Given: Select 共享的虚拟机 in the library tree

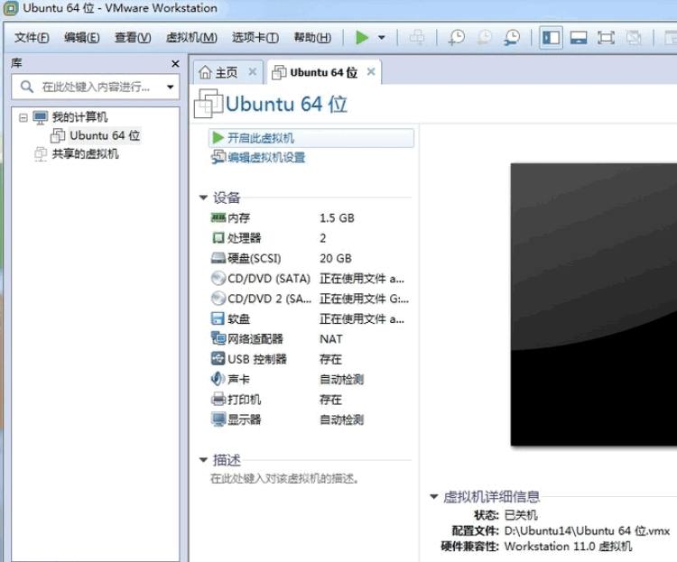Looking at the screenshot, I should [85, 153].
